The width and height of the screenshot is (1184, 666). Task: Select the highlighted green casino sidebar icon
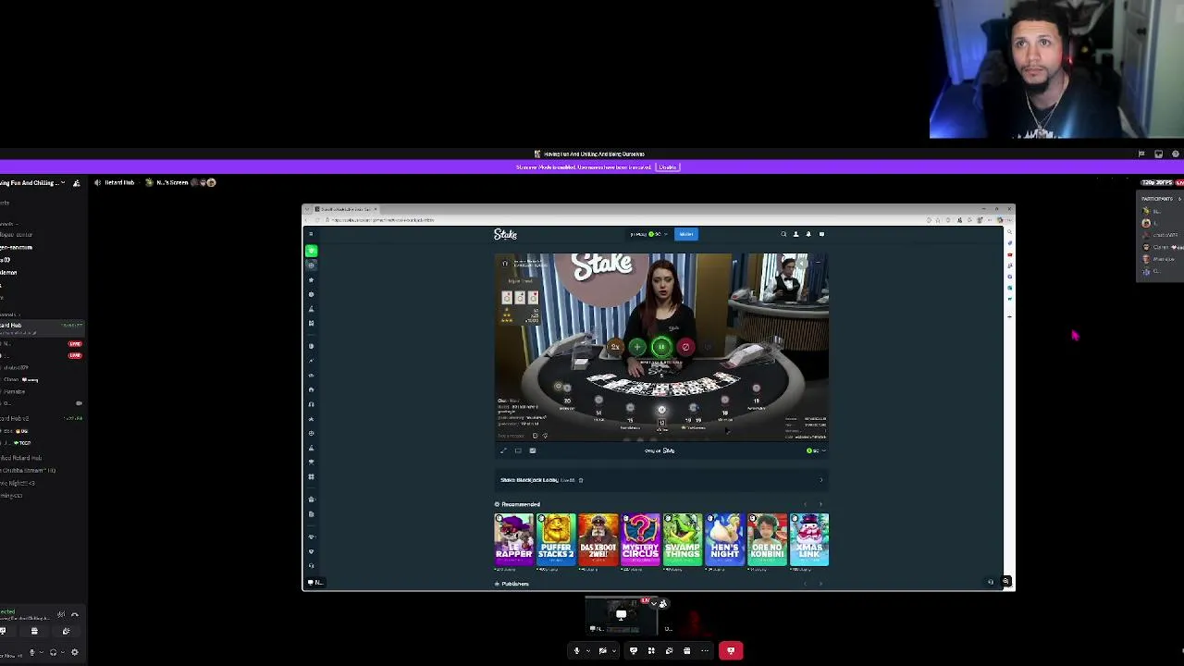311,250
